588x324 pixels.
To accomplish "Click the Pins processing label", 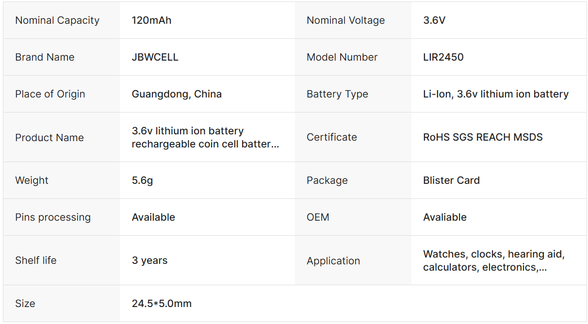I will (x=53, y=217).
